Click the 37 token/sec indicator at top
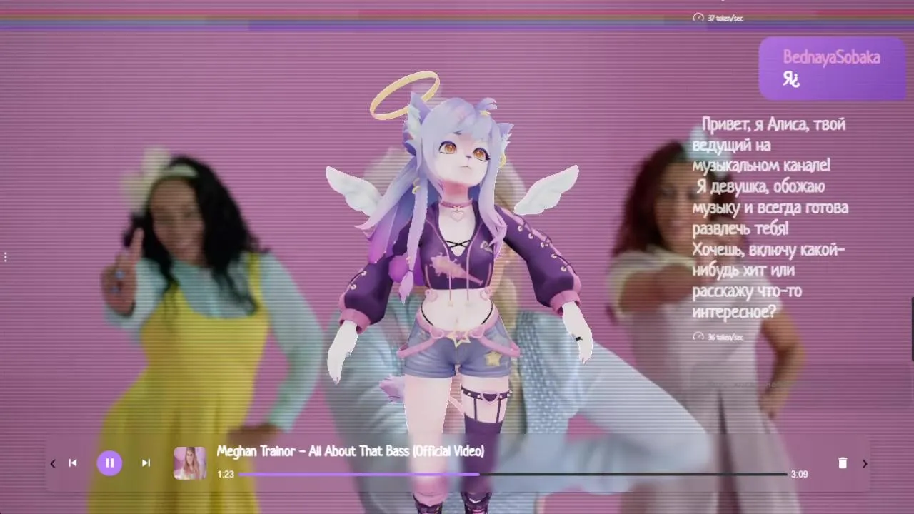This screenshot has height=514, width=914. (718, 18)
